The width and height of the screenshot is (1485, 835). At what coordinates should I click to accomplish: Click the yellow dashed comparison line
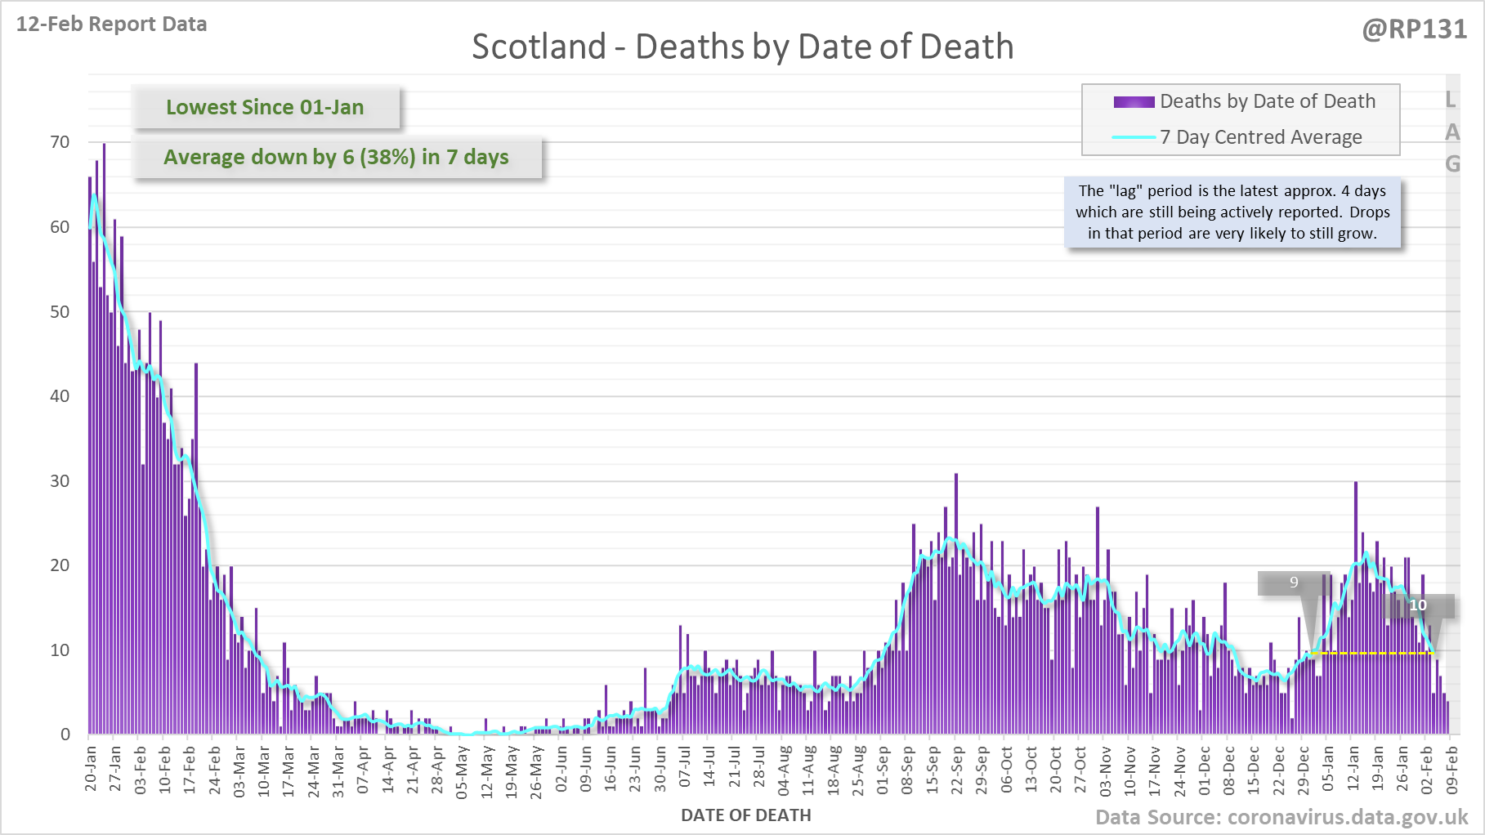point(1373,653)
